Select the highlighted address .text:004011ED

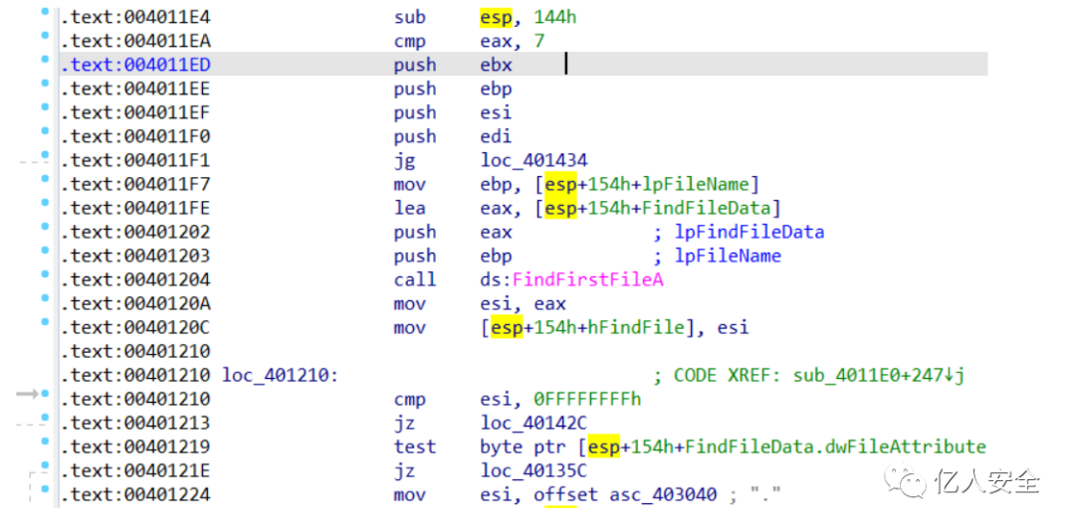[135, 65]
